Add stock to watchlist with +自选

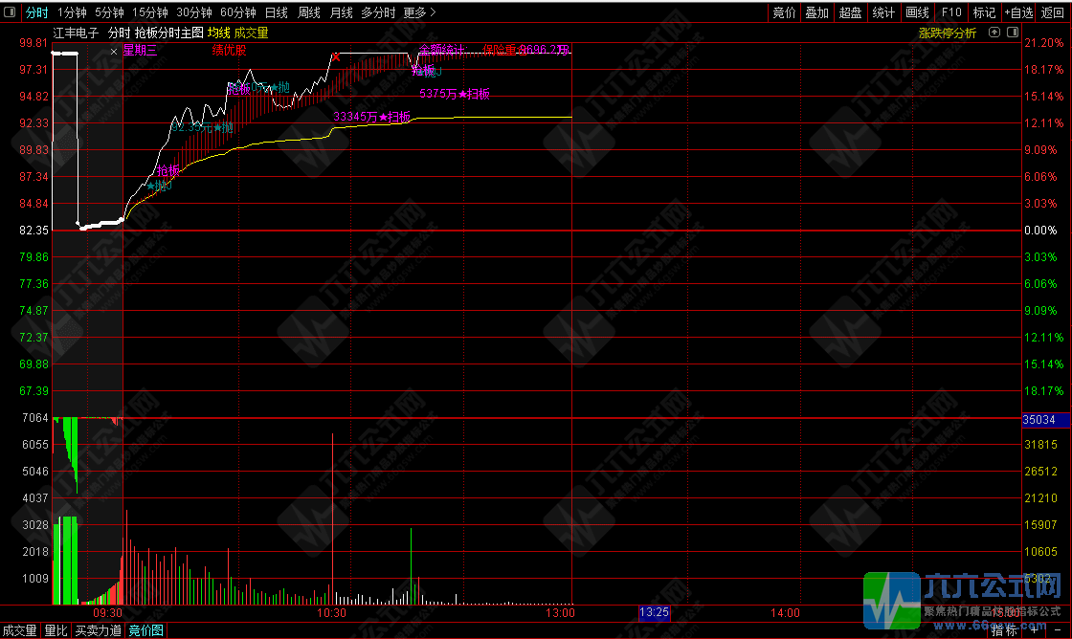1018,12
